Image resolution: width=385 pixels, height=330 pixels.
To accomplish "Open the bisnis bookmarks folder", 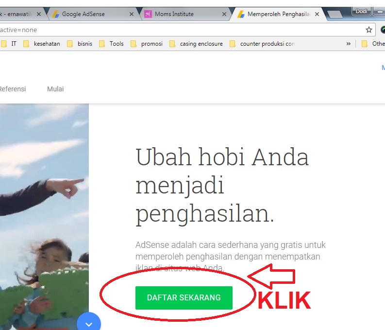I will click(x=80, y=44).
